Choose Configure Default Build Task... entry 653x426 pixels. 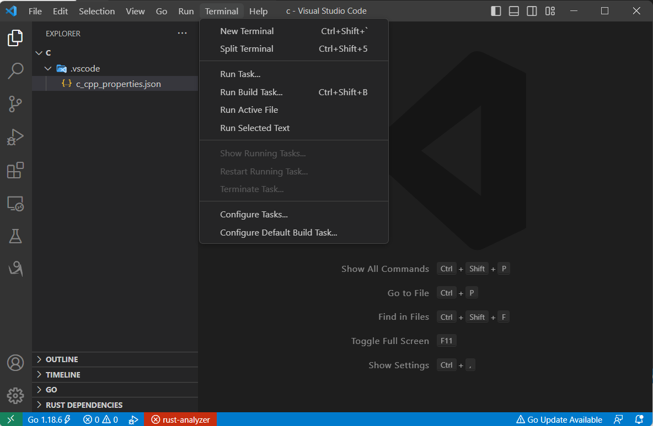[x=294, y=232]
